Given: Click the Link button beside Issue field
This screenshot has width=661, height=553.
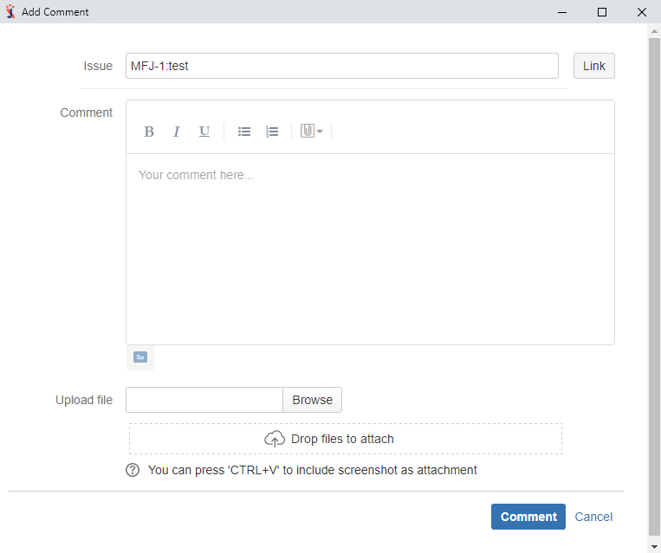Looking at the screenshot, I should coord(593,66).
